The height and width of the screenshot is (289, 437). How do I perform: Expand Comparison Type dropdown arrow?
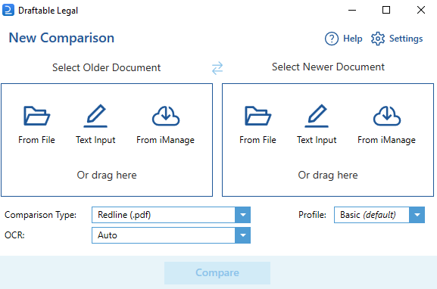tap(243, 215)
